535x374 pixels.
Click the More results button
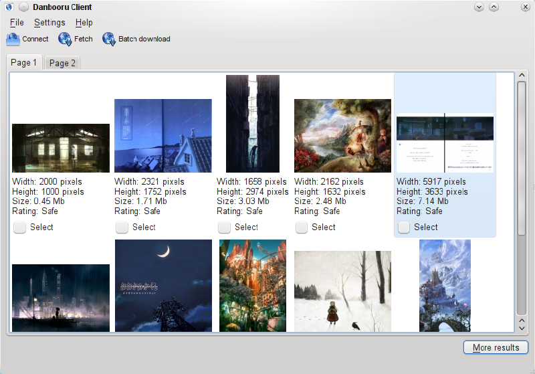coord(496,347)
